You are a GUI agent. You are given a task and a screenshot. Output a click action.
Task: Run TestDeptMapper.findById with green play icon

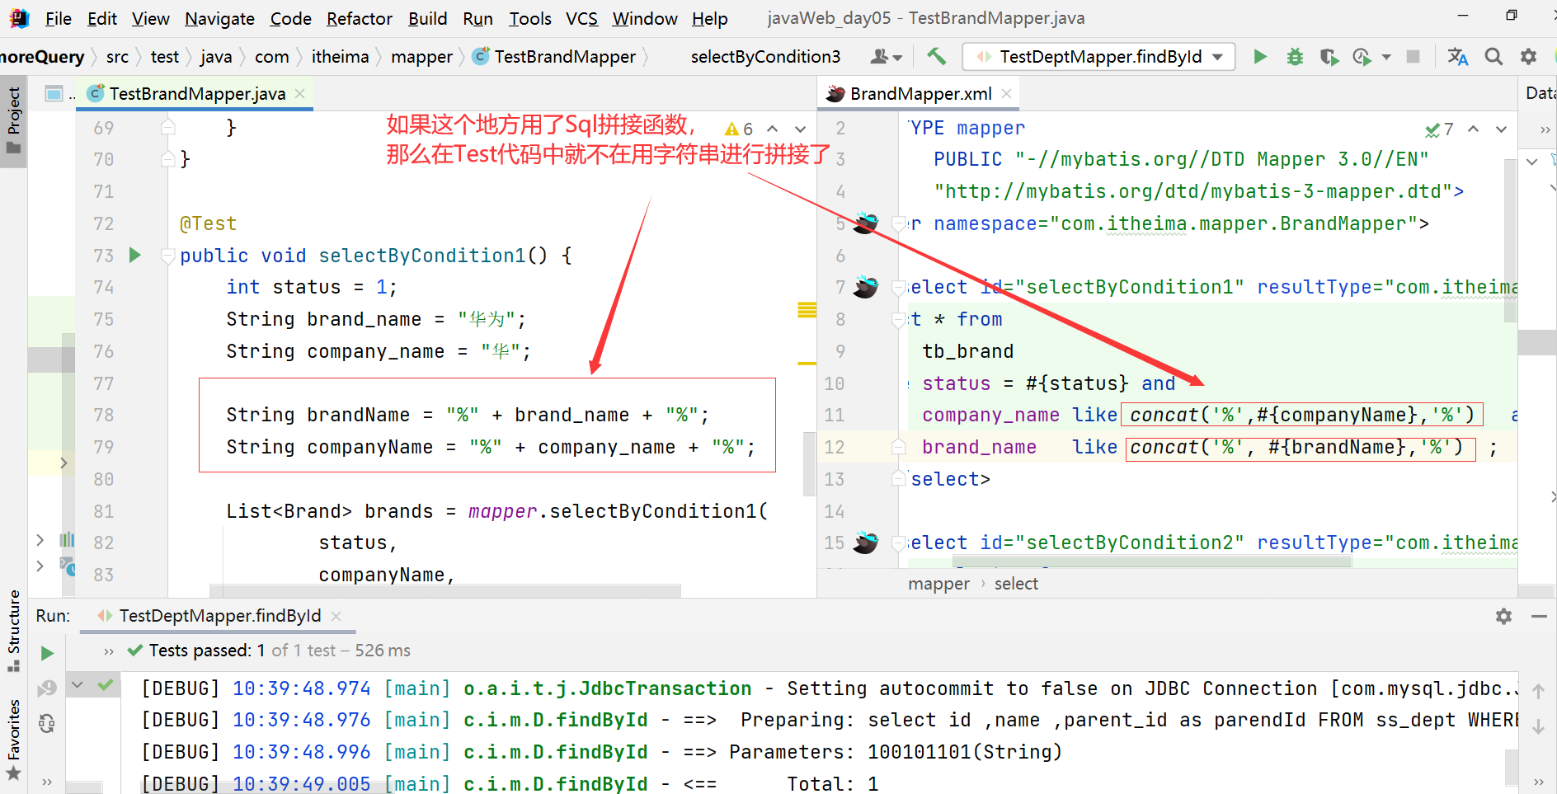[x=1259, y=56]
